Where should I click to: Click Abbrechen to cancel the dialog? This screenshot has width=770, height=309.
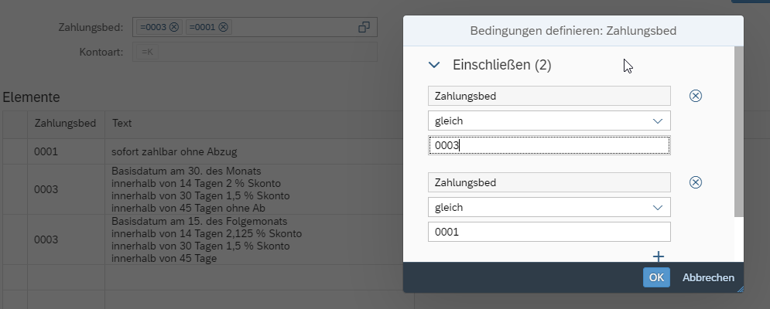coord(708,277)
